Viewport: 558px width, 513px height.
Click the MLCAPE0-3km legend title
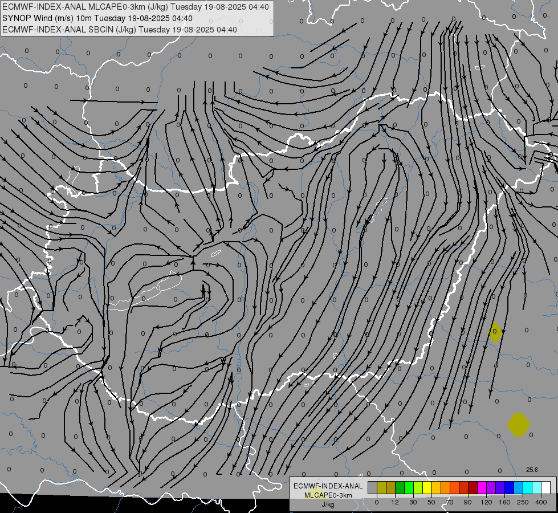[x=328, y=495]
